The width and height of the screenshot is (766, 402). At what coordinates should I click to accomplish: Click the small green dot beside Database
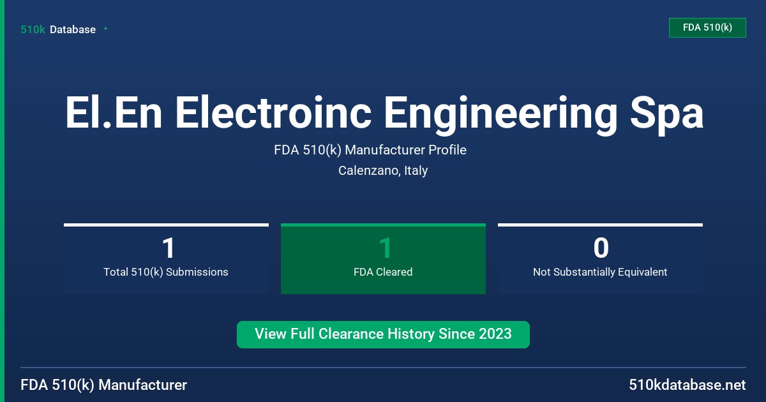pyautogui.click(x=105, y=29)
